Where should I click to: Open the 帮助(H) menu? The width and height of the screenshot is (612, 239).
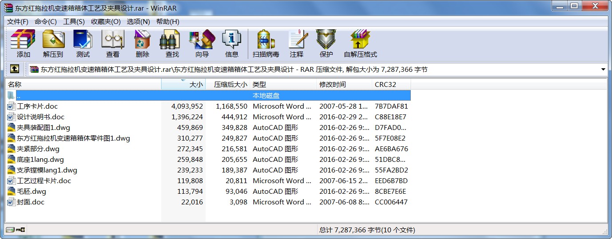pyautogui.click(x=168, y=21)
